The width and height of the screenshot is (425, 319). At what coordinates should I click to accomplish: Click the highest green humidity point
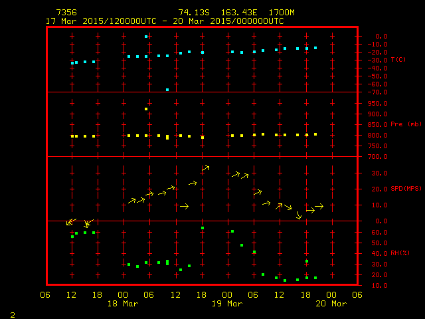203,228
